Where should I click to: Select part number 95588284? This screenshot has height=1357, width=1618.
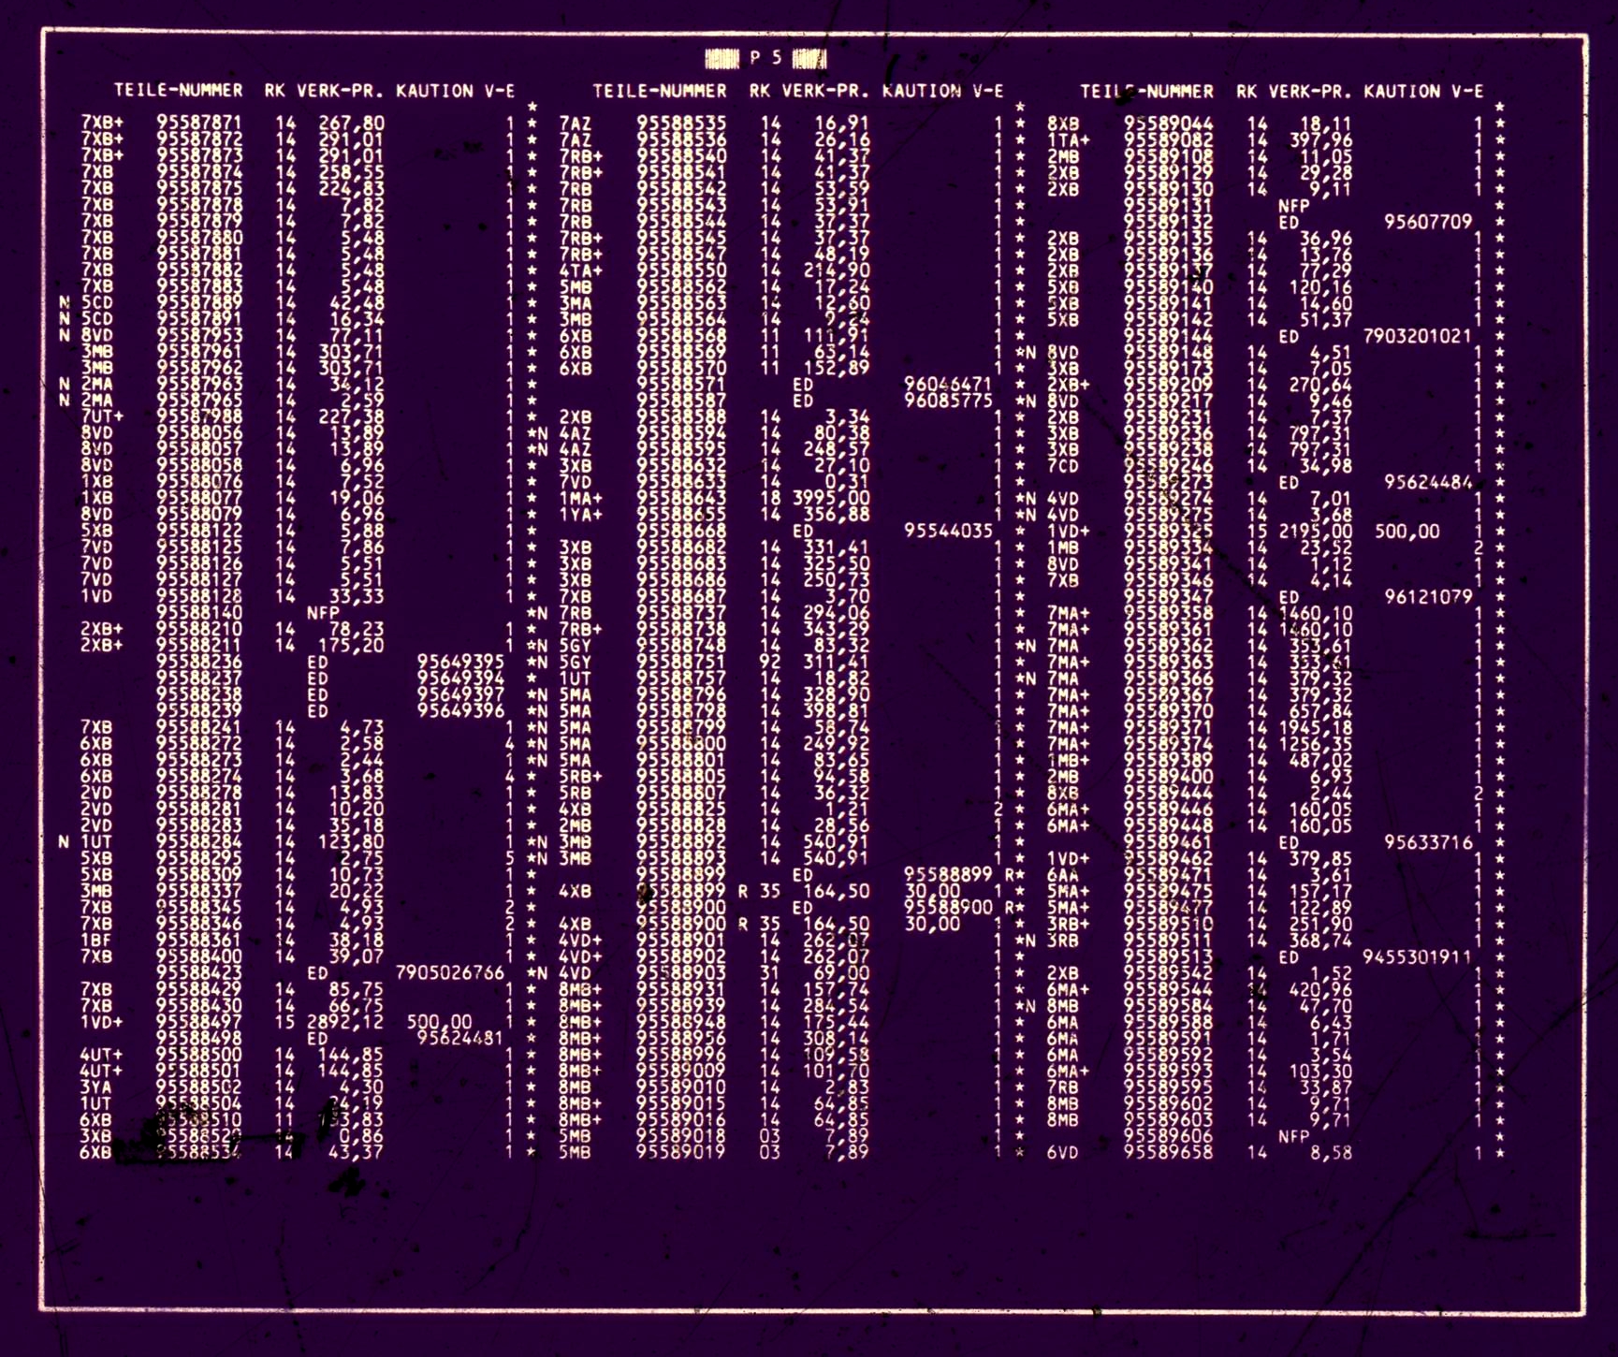(199, 842)
